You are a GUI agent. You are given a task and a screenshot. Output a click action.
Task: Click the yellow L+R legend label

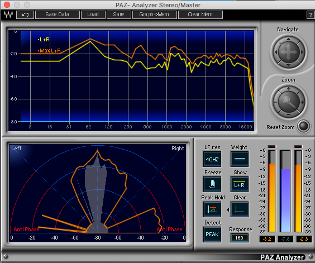click(44, 40)
